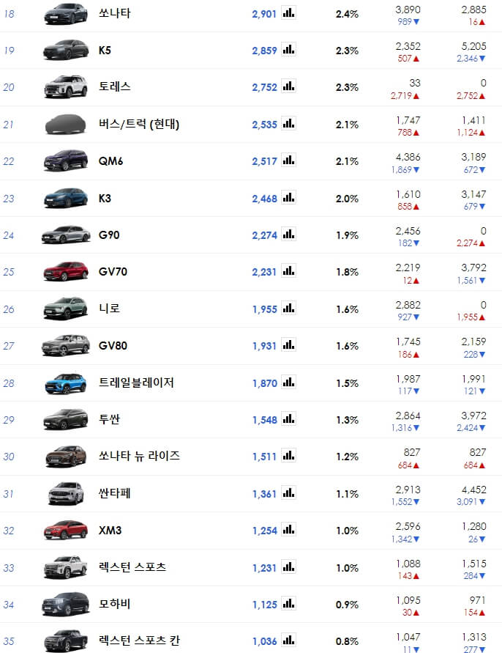Open the bar chart icon for QM6

288,161
